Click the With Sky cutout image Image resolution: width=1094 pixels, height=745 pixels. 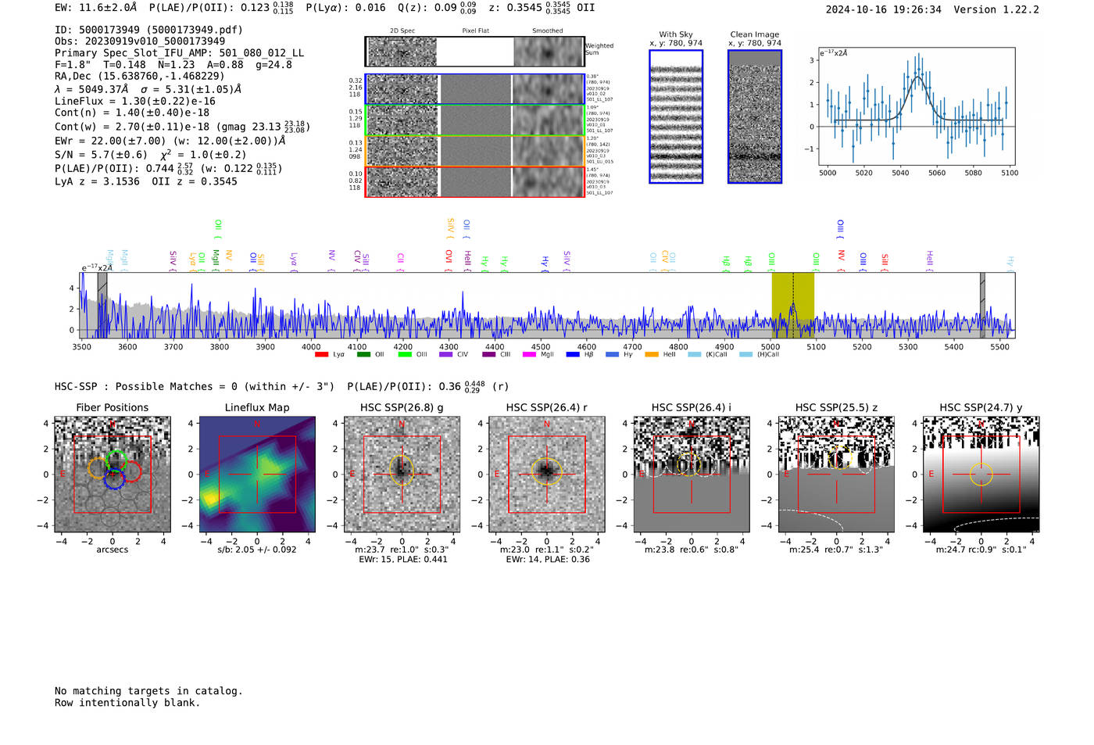[676, 116]
